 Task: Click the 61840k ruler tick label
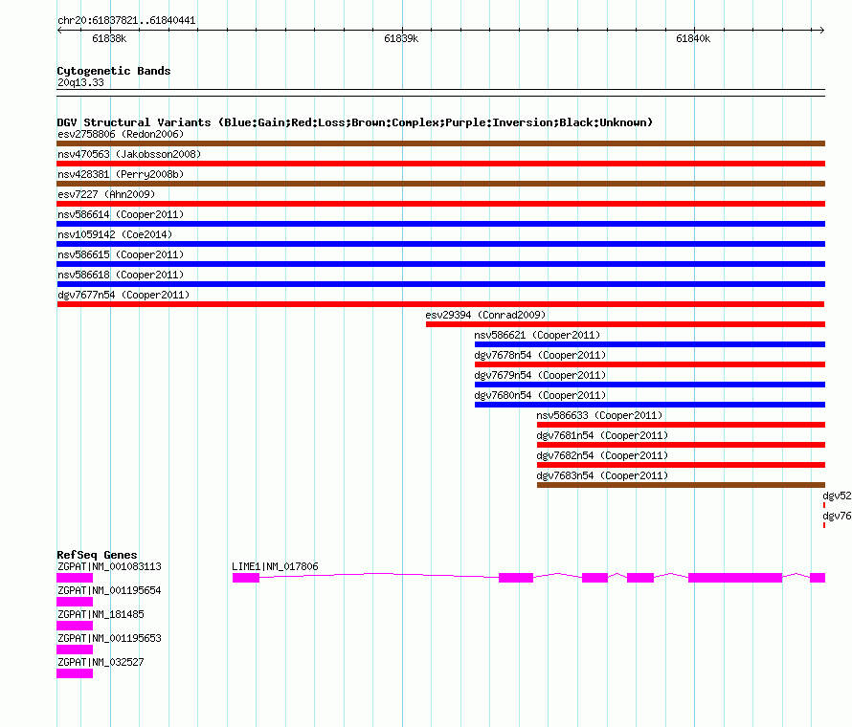click(693, 38)
